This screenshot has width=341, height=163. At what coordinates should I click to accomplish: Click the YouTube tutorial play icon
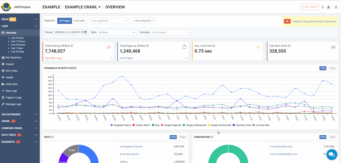tap(287, 21)
